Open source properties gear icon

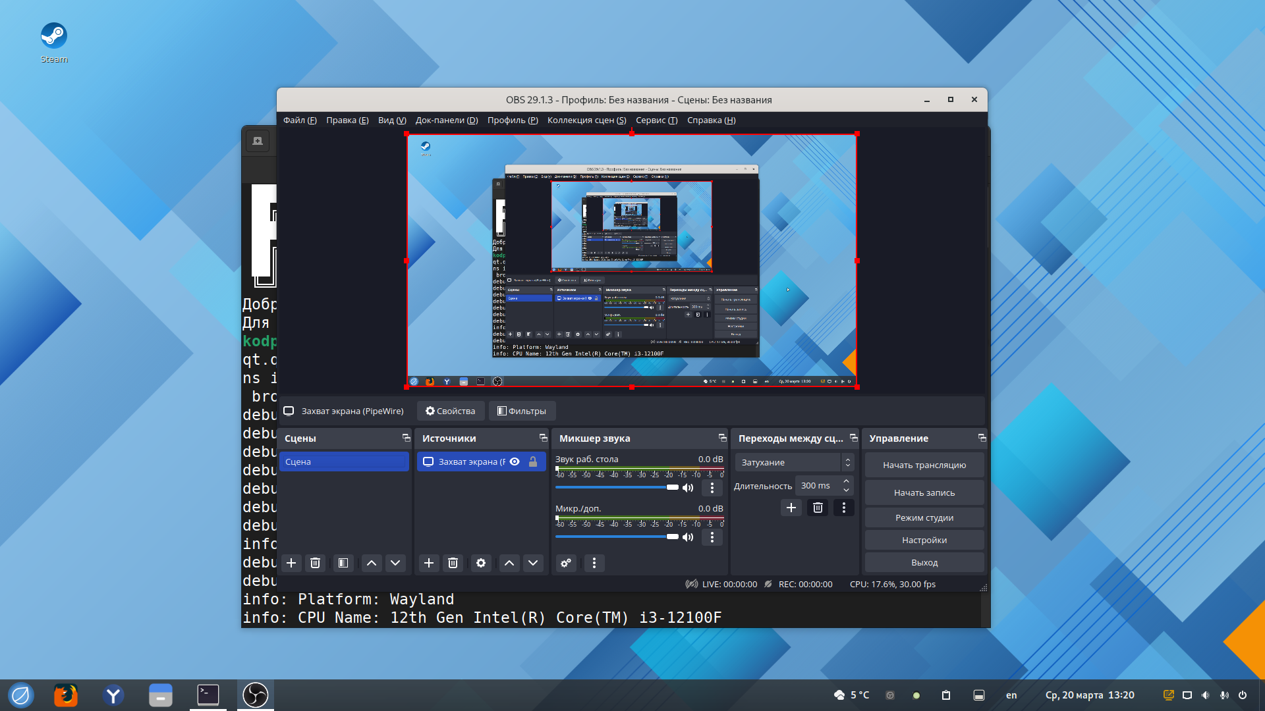[481, 563]
